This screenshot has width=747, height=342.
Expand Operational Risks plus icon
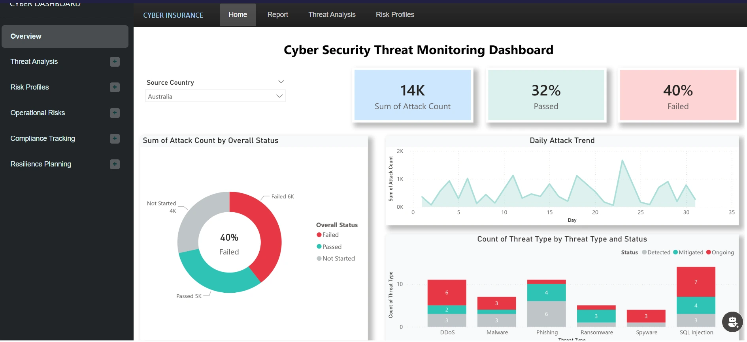pyautogui.click(x=115, y=113)
